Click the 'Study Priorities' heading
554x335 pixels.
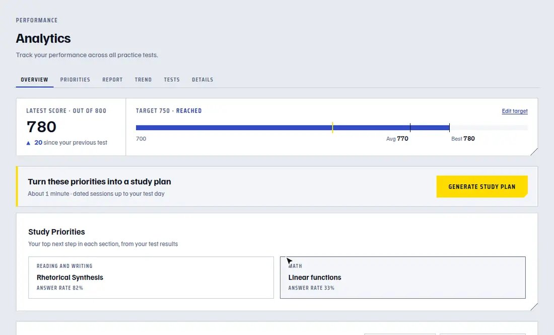point(56,232)
